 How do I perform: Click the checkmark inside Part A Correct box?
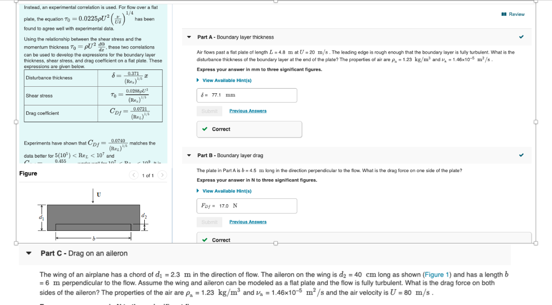204,129
